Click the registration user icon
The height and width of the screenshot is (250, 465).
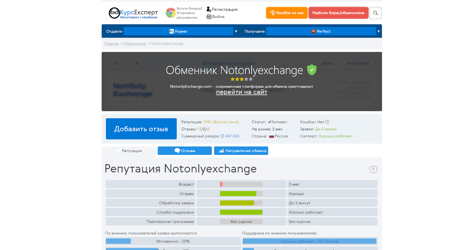click(209, 9)
